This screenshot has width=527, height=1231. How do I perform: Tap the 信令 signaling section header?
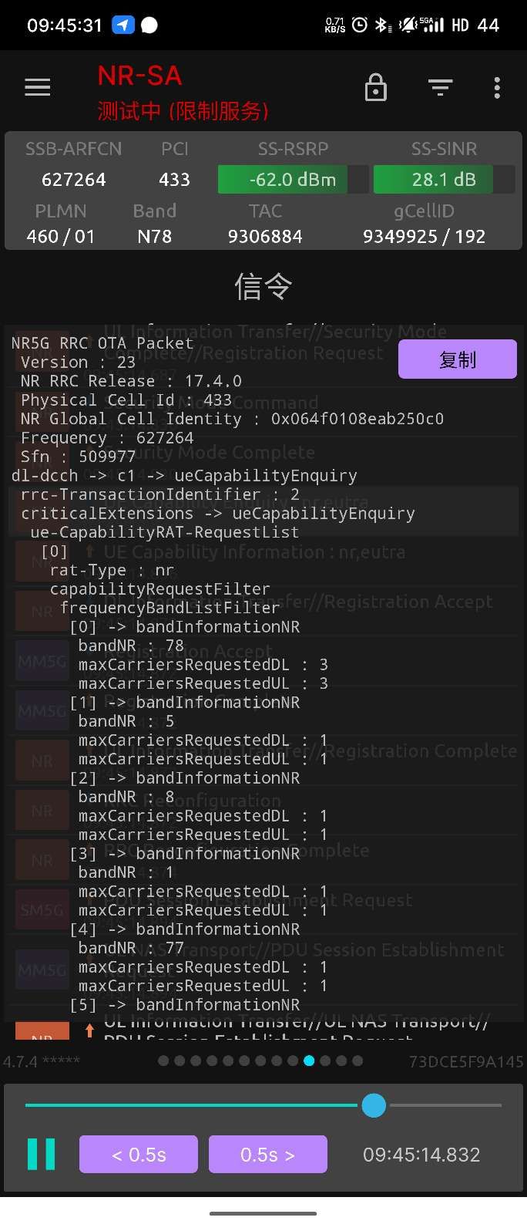(263, 287)
